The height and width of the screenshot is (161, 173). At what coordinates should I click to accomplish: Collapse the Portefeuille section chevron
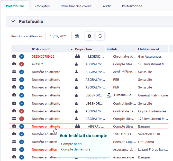(13, 22)
